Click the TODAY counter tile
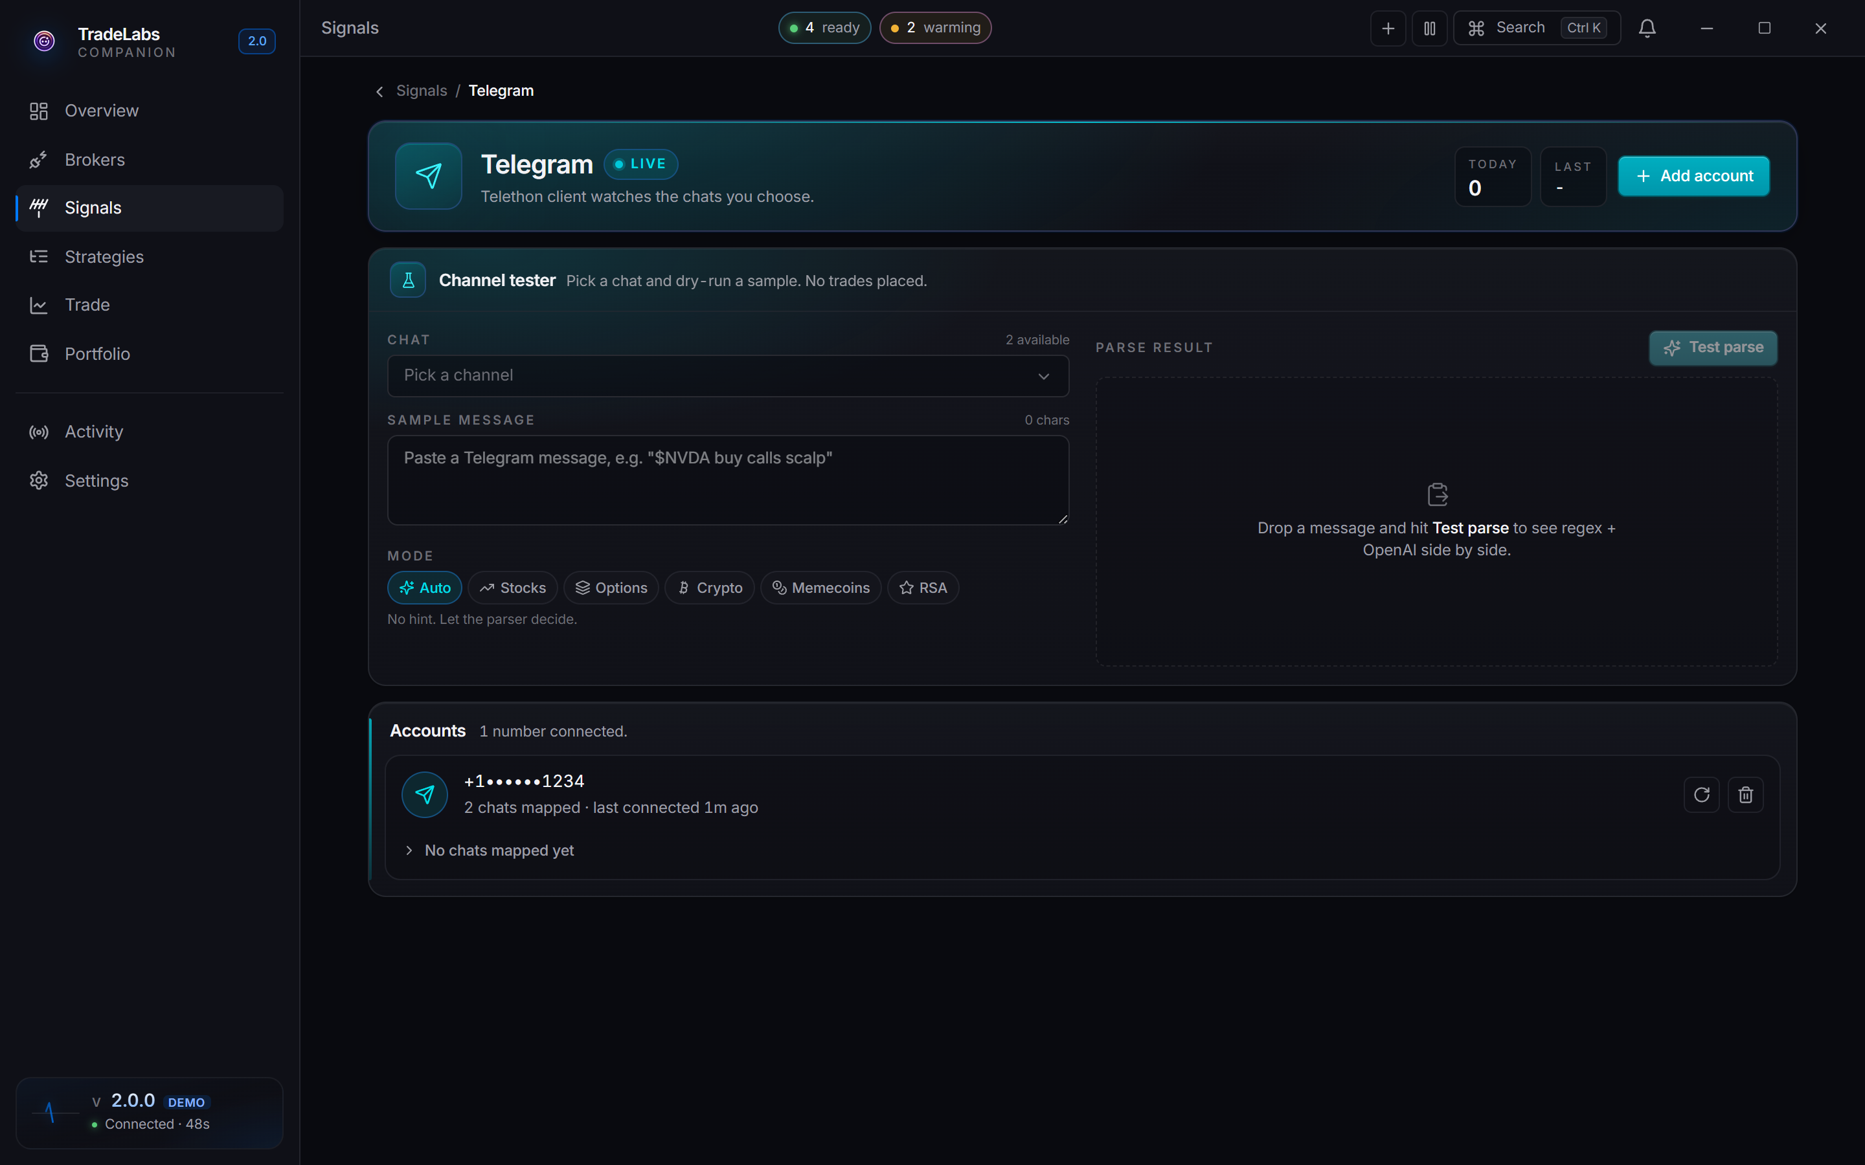This screenshot has width=1865, height=1165. (x=1493, y=177)
